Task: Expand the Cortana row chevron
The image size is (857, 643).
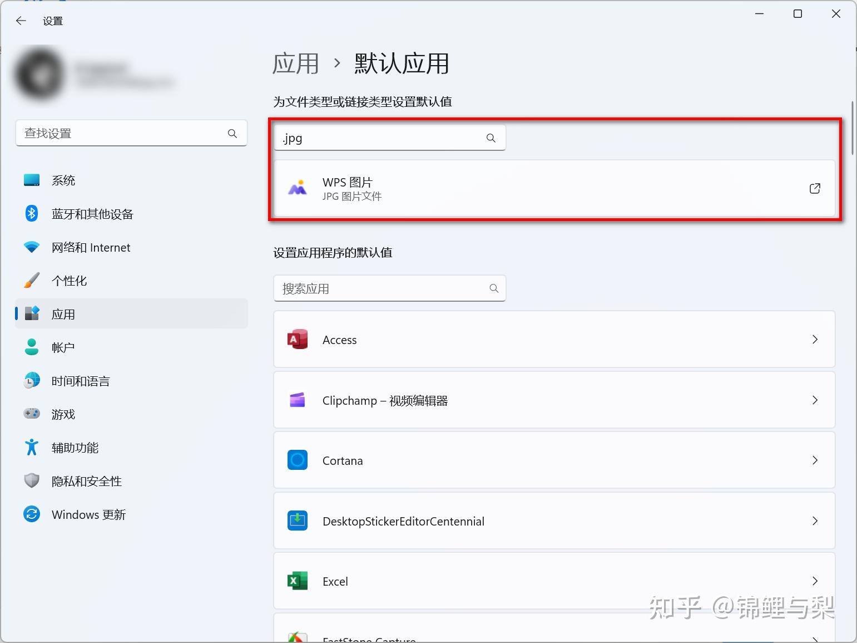Action: (815, 460)
